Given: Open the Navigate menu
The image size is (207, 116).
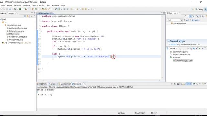Looking at the screenshot, I should (27, 5).
